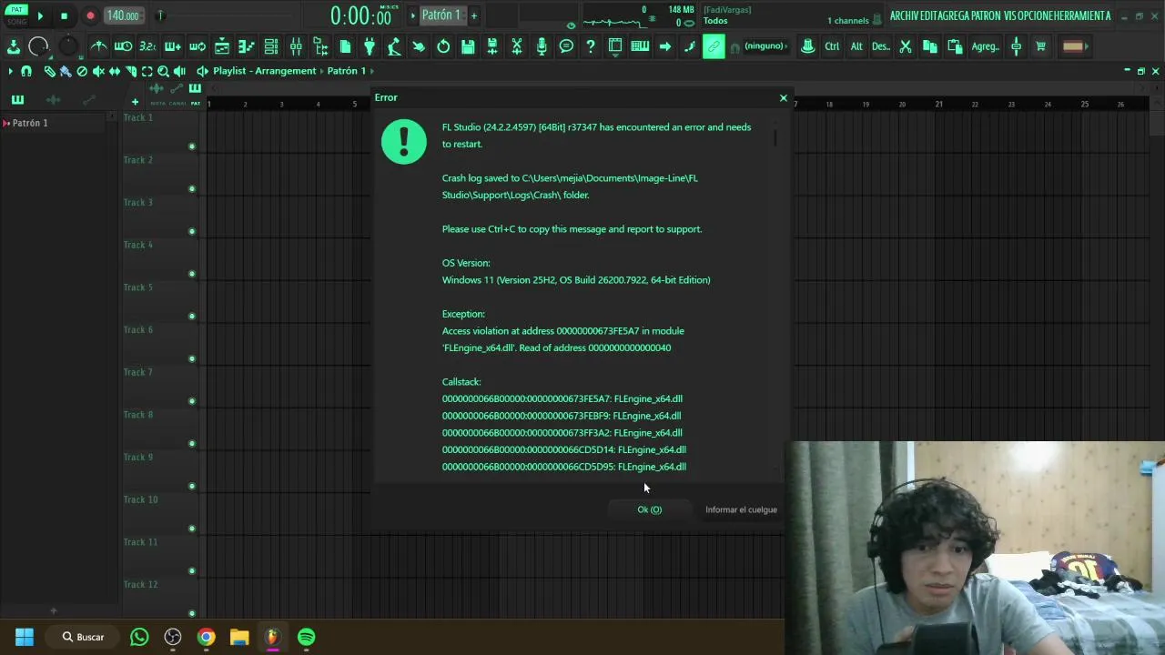Click the Agreg.. button in toolbar
This screenshot has width=1165, height=655.
tap(985, 46)
